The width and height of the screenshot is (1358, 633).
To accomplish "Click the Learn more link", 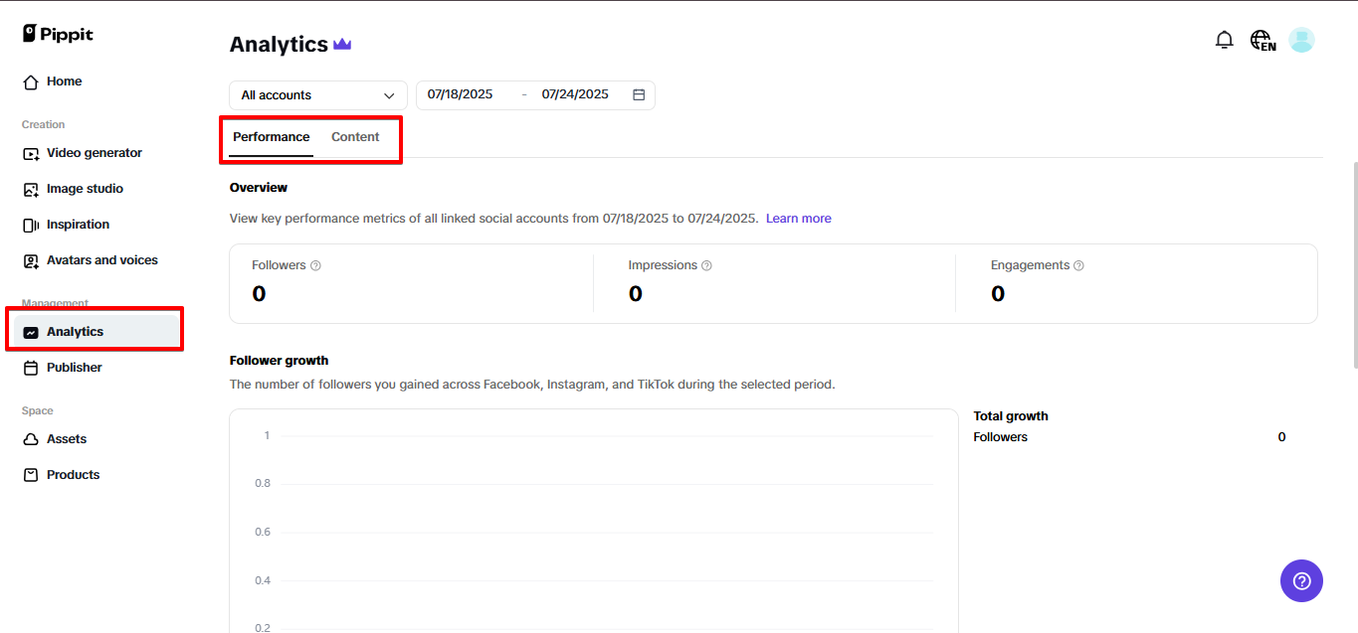I will (798, 218).
